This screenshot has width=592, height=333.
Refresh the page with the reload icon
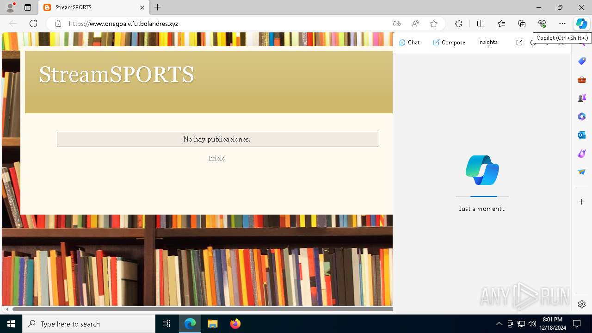33,24
